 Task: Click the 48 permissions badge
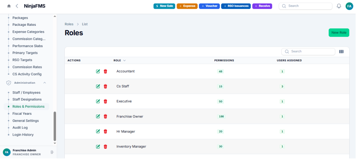220,71
